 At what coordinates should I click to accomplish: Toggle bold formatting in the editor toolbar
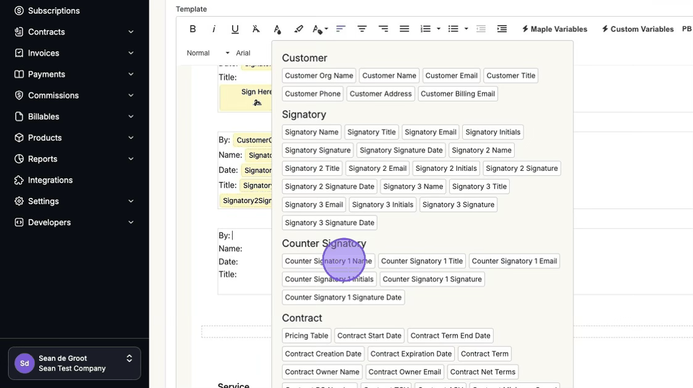(193, 29)
